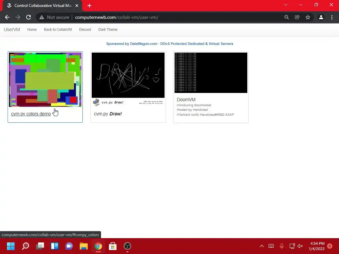The height and width of the screenshot is (254, 339).
Task: Open the Windows Start menu
Action: click(11, 246)
